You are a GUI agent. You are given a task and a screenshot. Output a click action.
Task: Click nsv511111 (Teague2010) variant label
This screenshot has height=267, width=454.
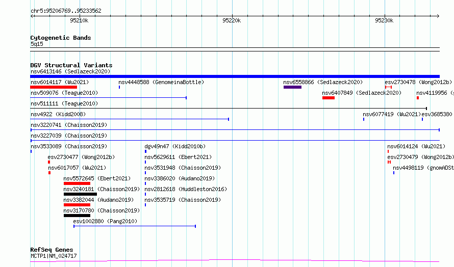64,103
